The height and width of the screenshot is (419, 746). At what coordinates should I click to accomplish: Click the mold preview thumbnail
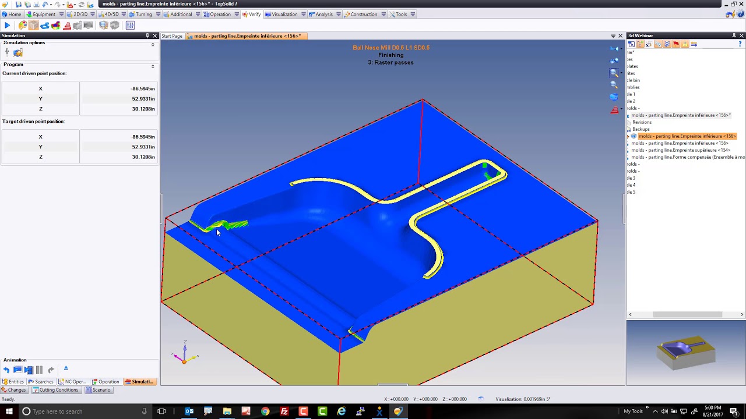(686, 353)
